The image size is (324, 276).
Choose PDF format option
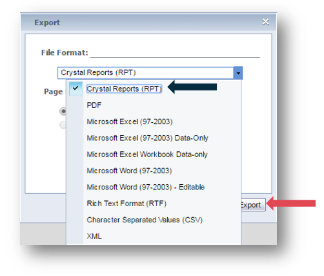[x=94, y=105]
